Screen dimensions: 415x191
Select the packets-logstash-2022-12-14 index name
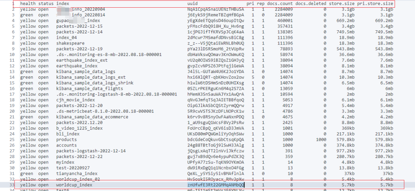pos(91,151)
